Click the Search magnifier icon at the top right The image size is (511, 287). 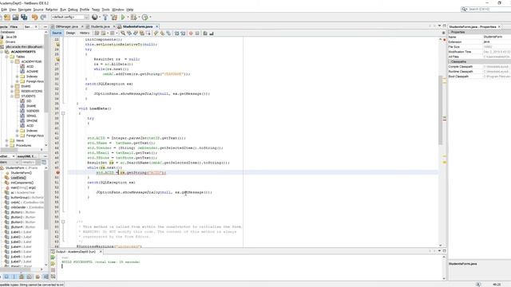[464, 9]
